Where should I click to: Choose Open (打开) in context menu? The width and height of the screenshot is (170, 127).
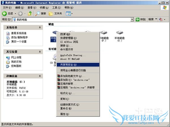tap(78, 34)
